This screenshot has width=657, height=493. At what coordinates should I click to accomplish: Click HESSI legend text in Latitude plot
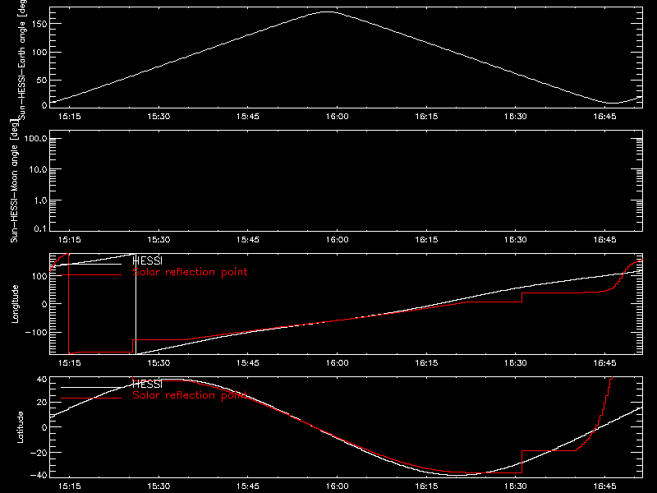click(x=148, y=384)
